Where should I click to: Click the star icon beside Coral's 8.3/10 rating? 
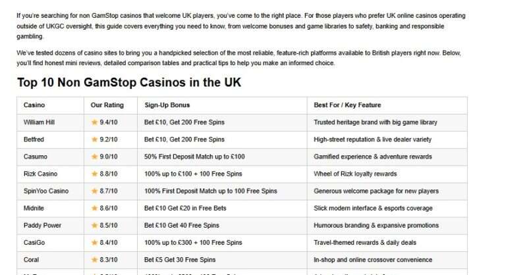pyautogui.click(x=94, y=260)
